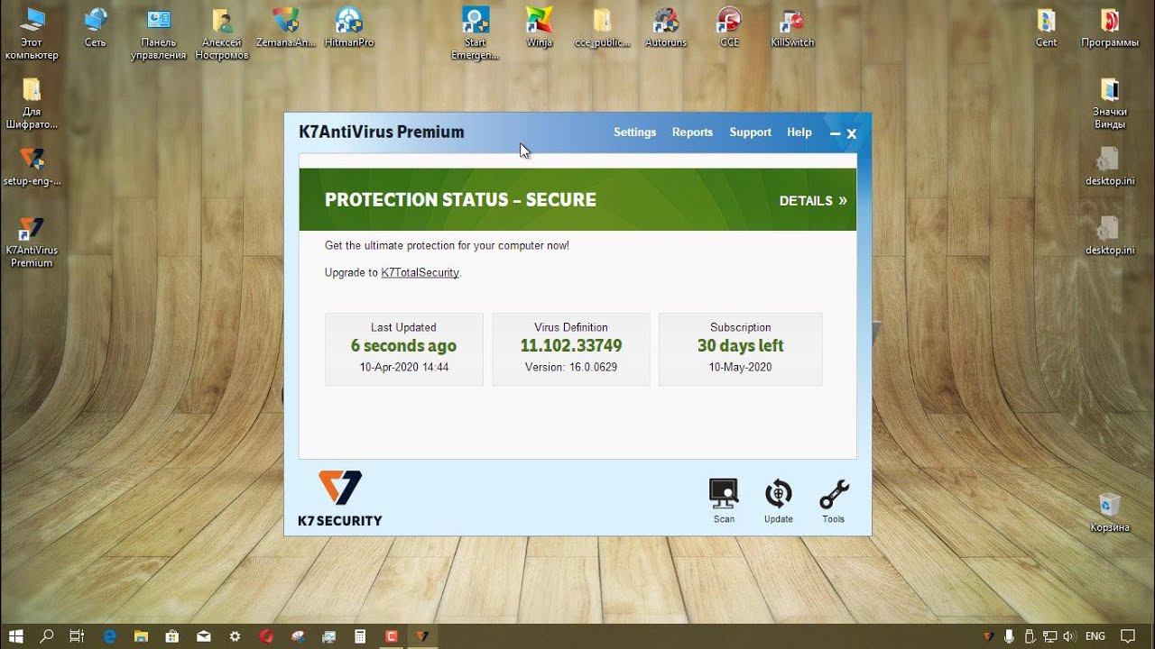Select the Алексей Нострамов folder icon
Image resolution: width=1155 pixels, height=649 pixels.
point(222,33)
